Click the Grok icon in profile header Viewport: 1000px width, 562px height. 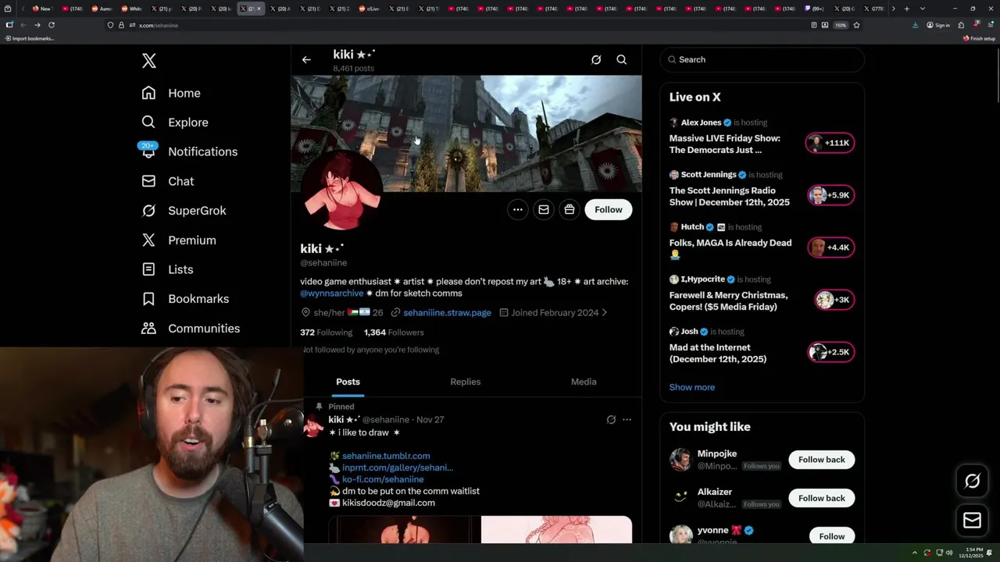click(596, 59)
